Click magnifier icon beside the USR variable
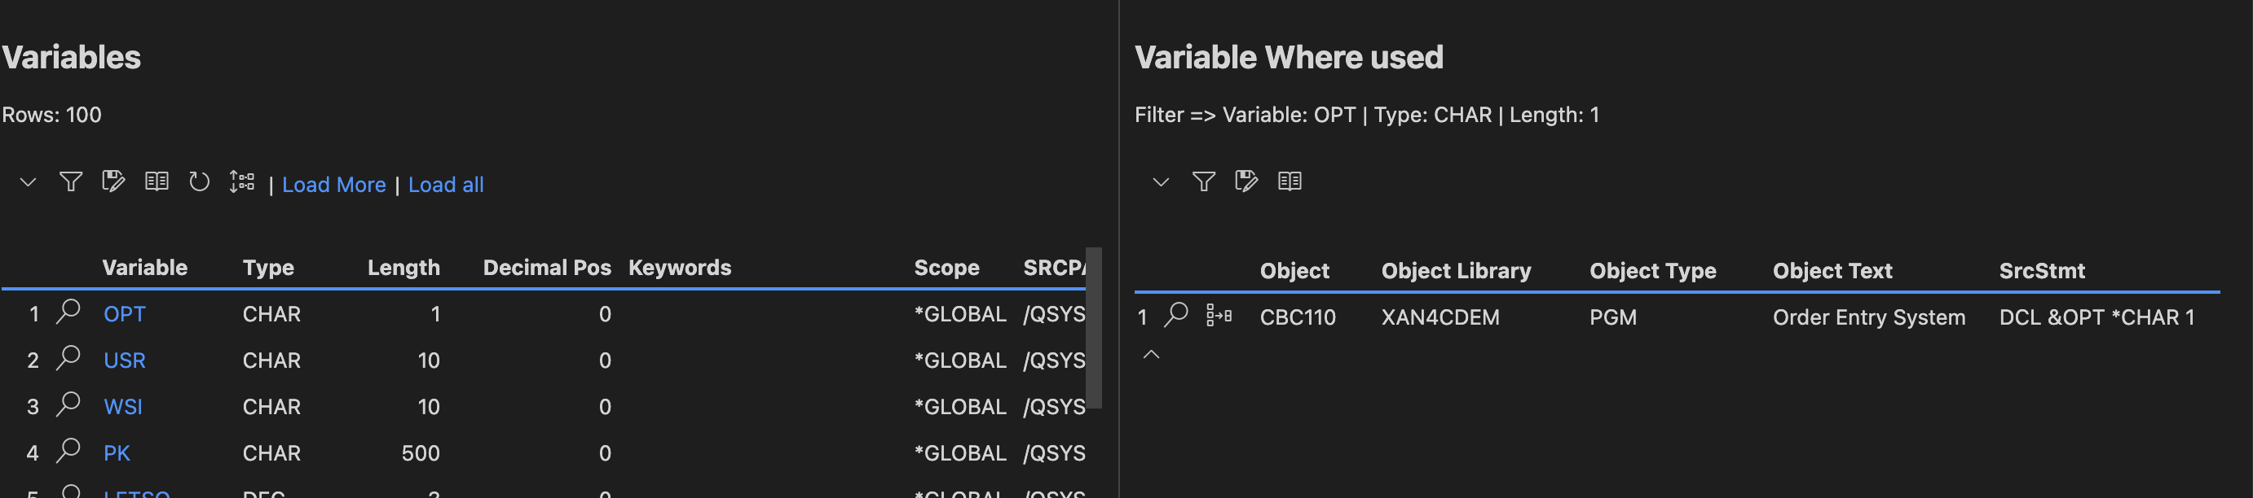The height and width of the screenshot is (498, 2253). pyautogui.click(x=68, y=358)
